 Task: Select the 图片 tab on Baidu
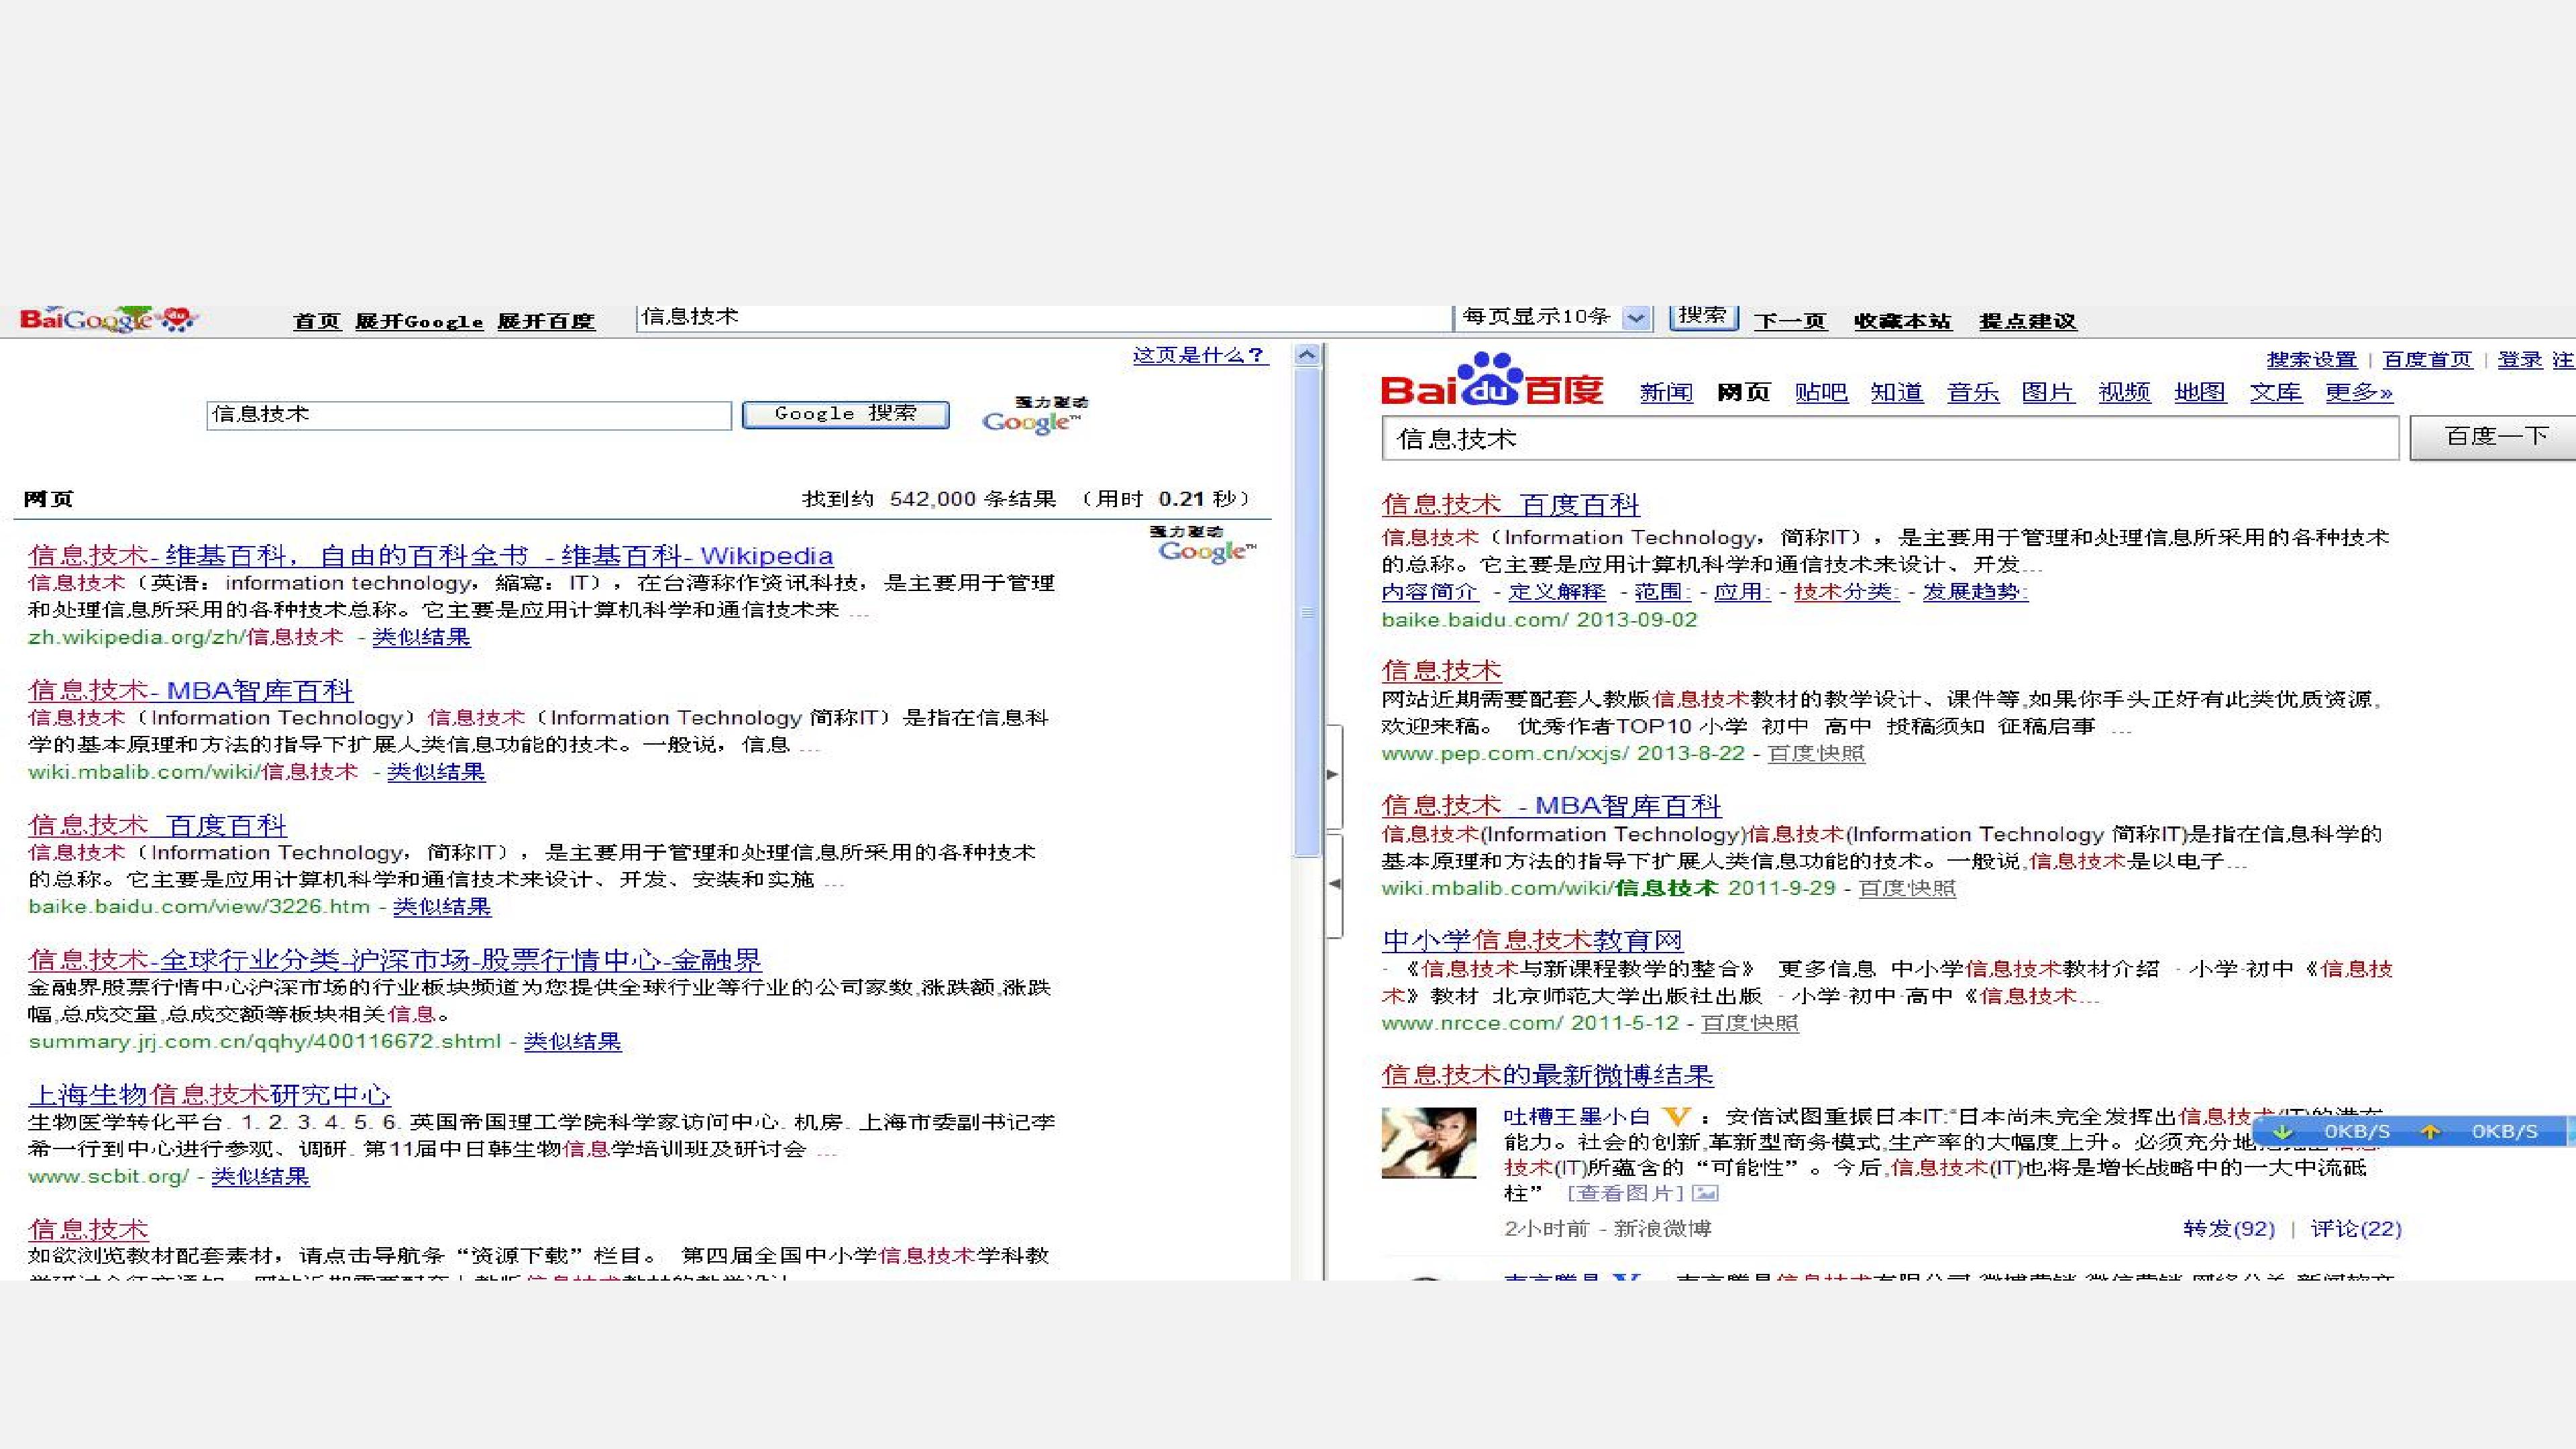click(x=2048, y=392)
